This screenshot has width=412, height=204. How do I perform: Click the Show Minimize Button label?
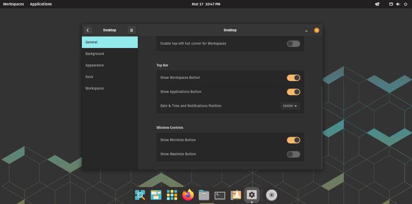coord(178,140)
